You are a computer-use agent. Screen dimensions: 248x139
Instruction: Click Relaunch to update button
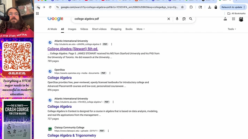[x=232, y=7]
